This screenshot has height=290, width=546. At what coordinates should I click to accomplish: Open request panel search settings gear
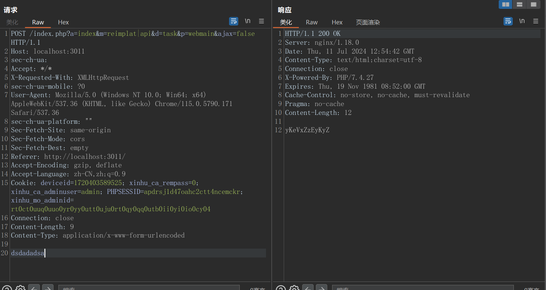click(20, 288)
